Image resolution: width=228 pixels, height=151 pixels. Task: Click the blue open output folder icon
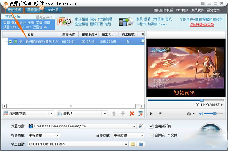coord(141,144)
